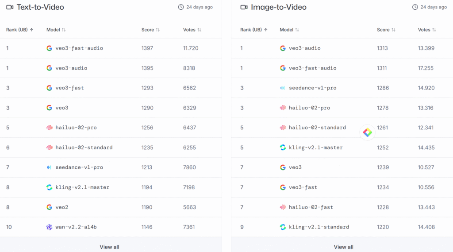Click kling-v2.1-master logo in Image-to-Video table
The width and height of the screenshot is (453, 252).
coord(283,147)
